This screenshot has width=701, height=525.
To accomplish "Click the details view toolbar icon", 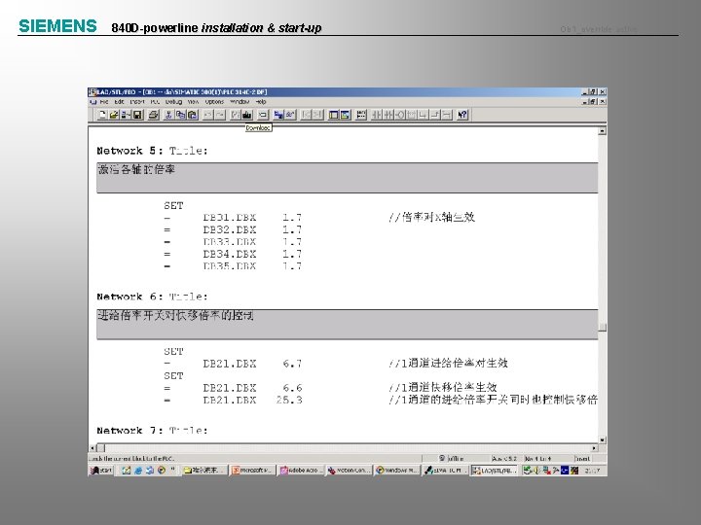I will click(345, 115).
